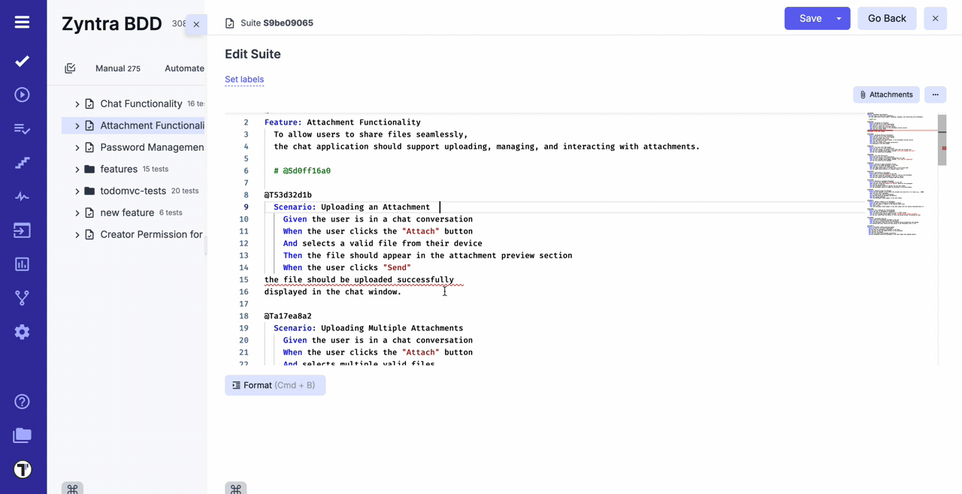Open the Save dropdown arrow
Image resolution: width=962 pixels, height=494 pixels.
(839, 19)
